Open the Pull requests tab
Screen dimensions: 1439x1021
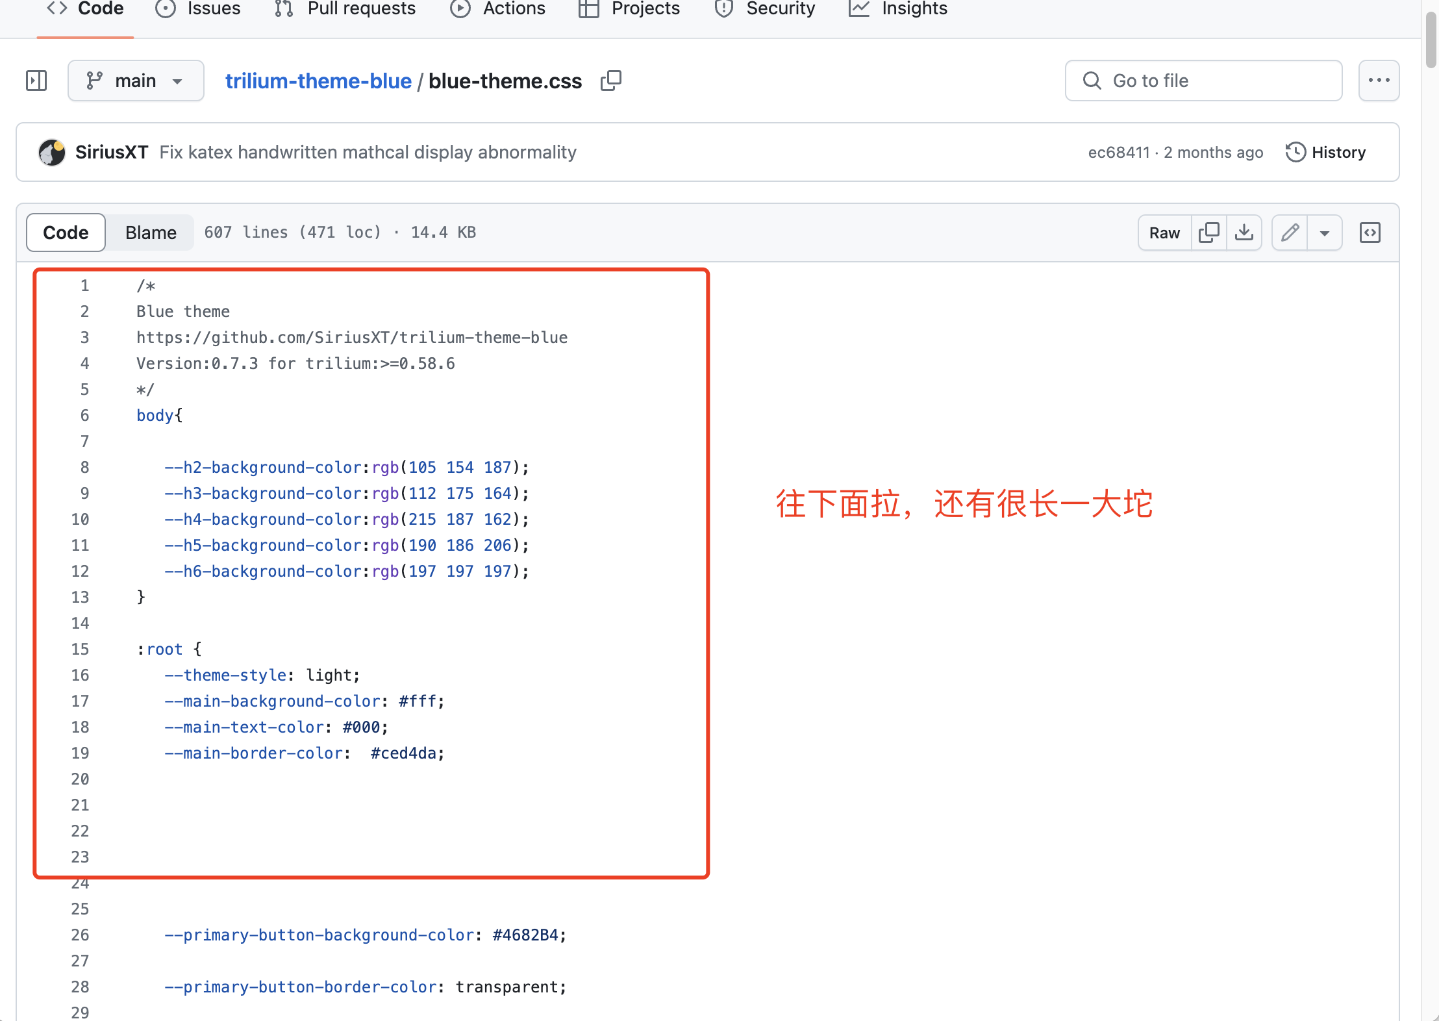[345, 9]
